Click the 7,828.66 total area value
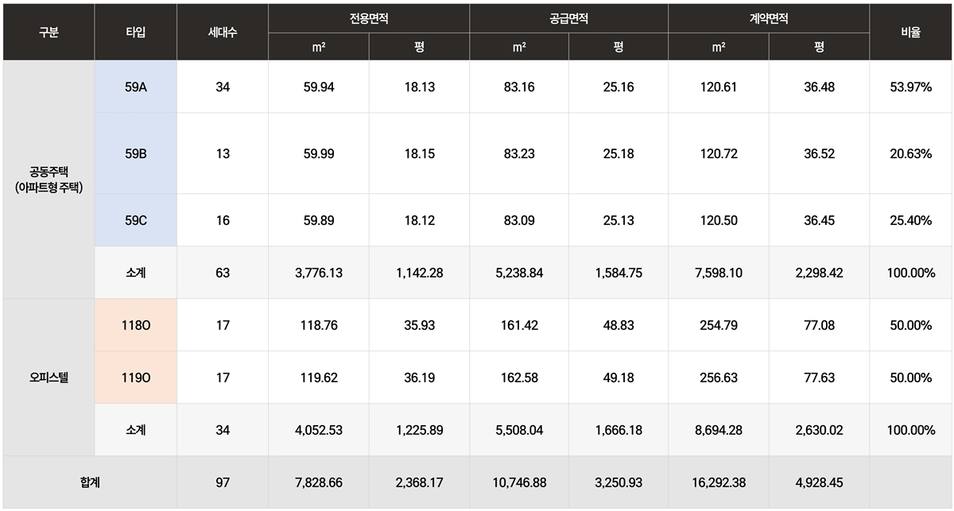Viewport: 954px width, 511px height. tap(318, 482)
